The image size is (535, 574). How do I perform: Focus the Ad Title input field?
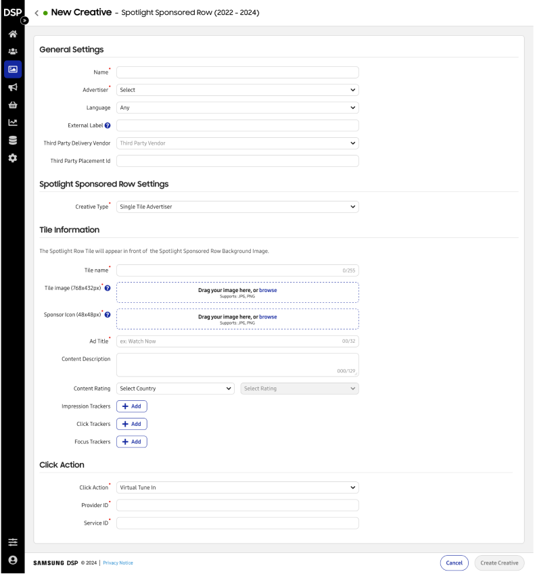237,341
